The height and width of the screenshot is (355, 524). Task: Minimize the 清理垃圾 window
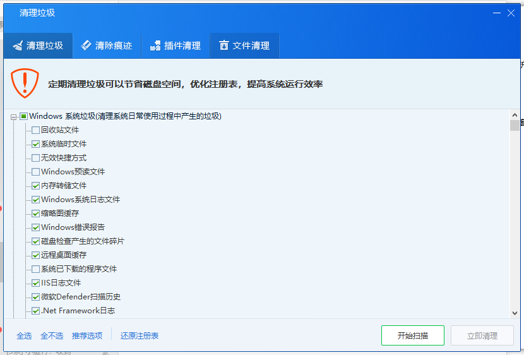[x=497, y=13]
